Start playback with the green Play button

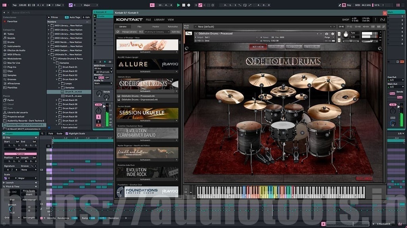[178, 5]
